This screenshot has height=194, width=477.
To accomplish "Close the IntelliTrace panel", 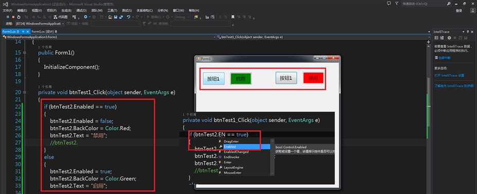I will (472, 32).
